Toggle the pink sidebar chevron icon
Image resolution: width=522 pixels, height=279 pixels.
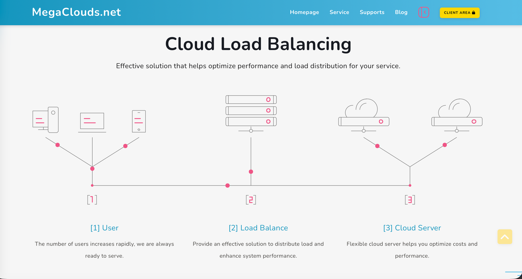point(424,12)
